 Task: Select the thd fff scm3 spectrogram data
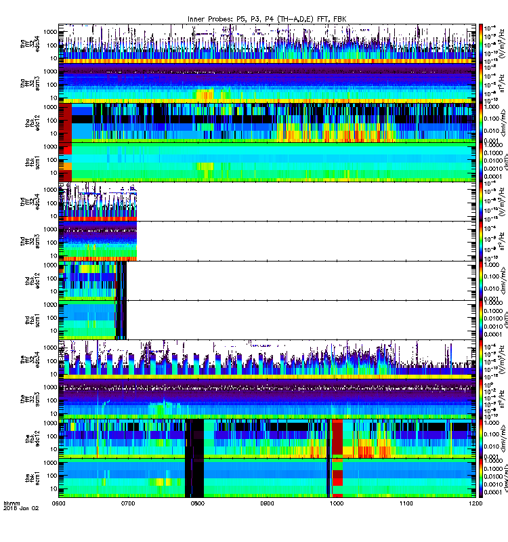click(x=98, y=241)
